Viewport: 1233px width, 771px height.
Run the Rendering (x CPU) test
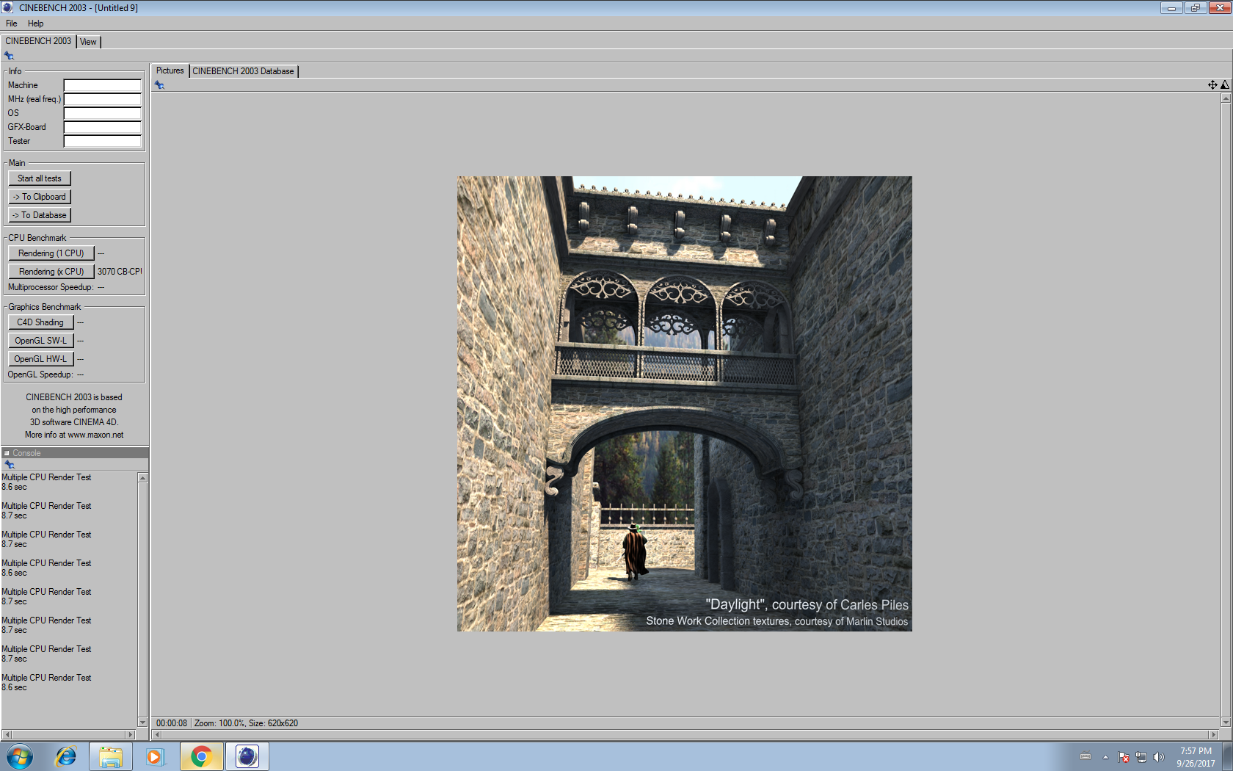point(51,272)
